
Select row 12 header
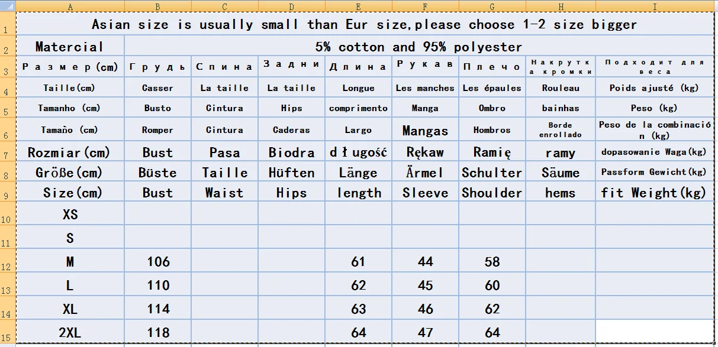[8, 261]
